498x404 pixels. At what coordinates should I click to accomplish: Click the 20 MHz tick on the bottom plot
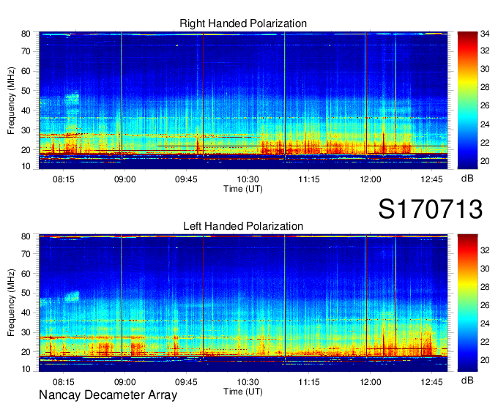[26, 352]
